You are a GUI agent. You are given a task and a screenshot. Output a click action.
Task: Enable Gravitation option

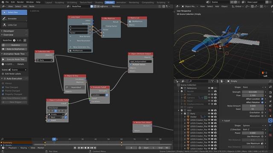pyautogui.click(x=262, y=112)
